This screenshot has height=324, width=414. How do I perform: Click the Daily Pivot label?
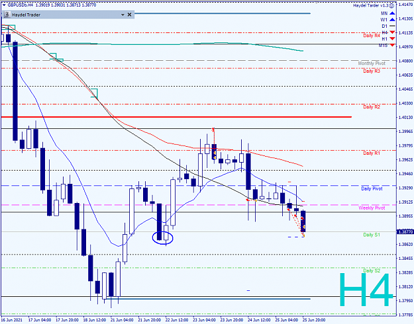(372, 188)
